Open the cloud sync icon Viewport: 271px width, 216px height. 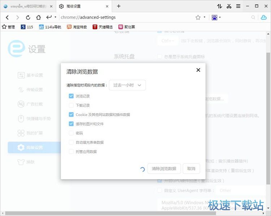pyautogui.click(x=263, y=17)
